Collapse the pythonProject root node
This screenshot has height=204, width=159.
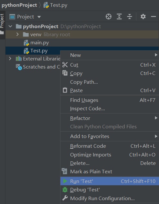pyautogui.click(x=10, y=27)
